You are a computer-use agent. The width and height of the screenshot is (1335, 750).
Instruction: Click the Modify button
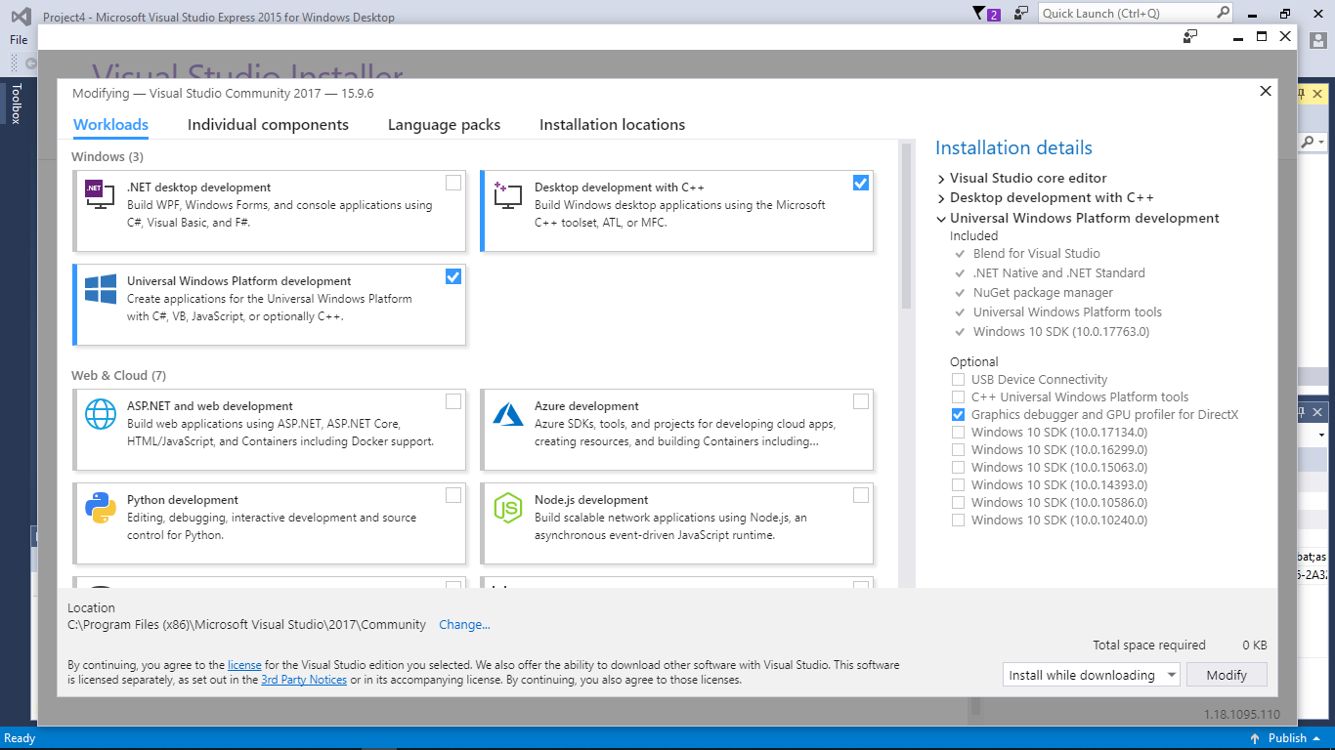pyautogui.click(x=1227, y=675)
